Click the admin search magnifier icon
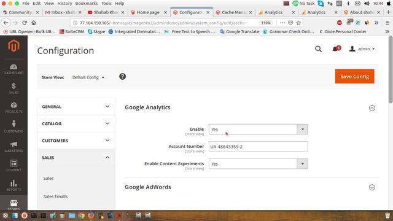Screen dimensions: 393x221 point(318,49)
